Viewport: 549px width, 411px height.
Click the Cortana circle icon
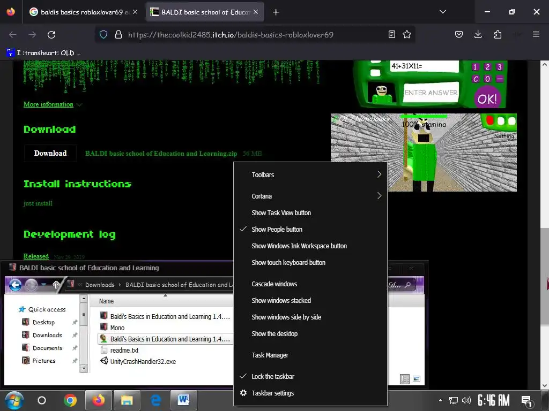(x=42, y=400)
